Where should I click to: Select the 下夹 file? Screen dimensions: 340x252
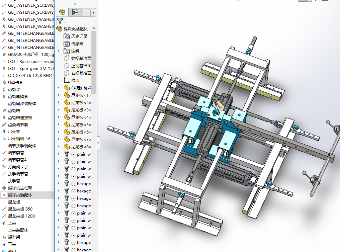(12, 244)
